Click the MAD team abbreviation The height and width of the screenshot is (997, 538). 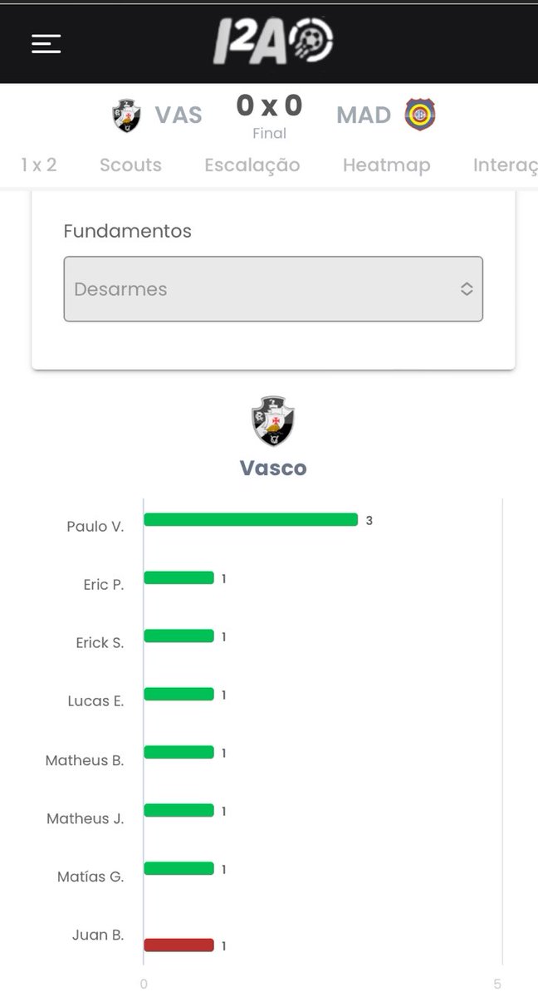364,115
